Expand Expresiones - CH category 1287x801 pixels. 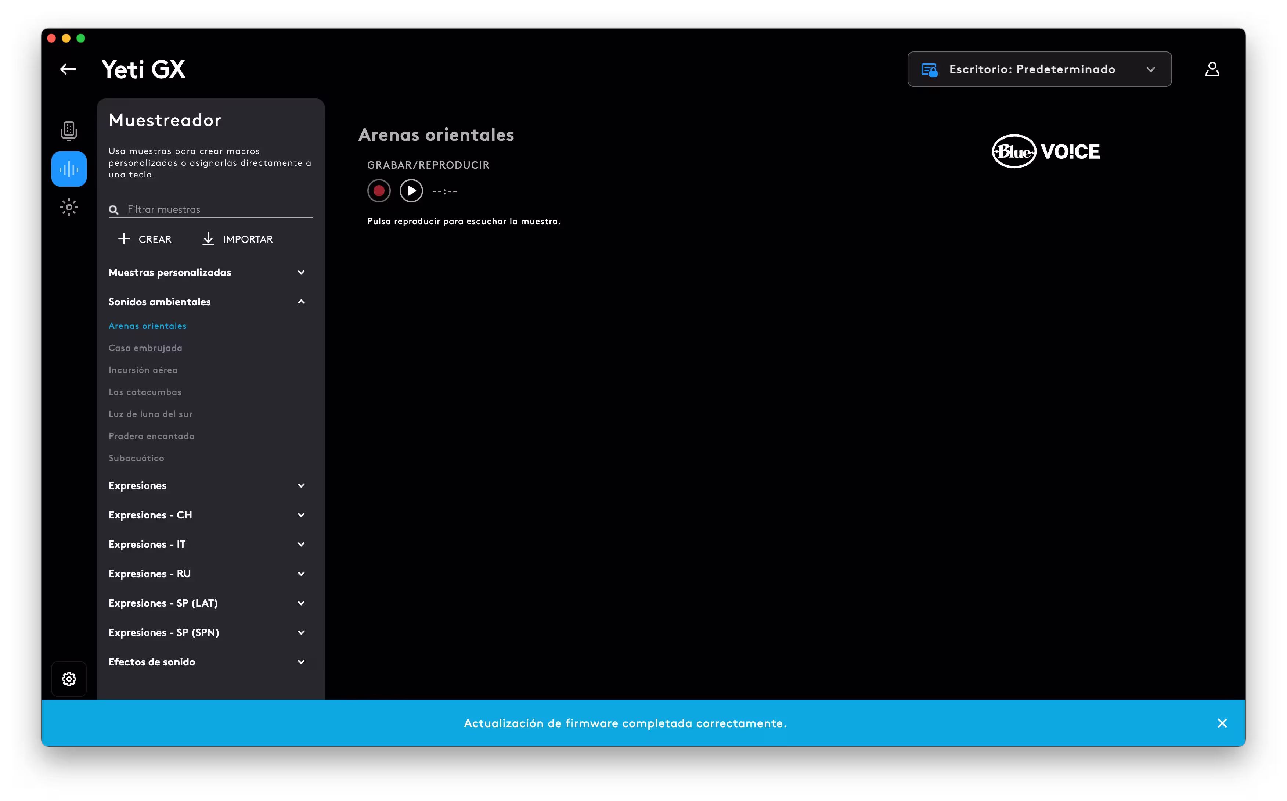tap(208, 515)
